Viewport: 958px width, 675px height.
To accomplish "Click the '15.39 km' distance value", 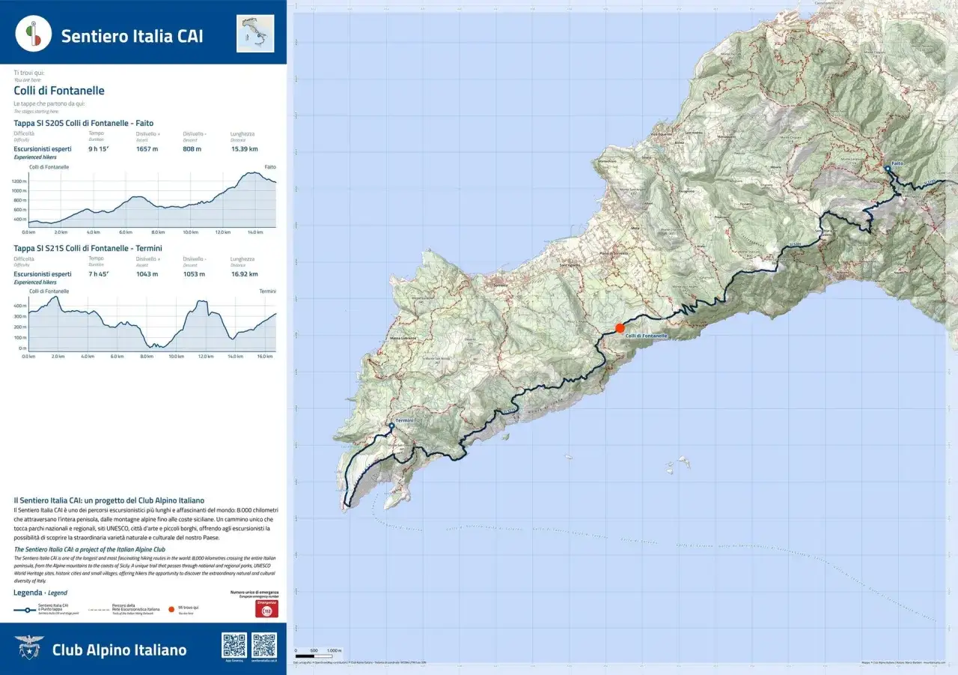I will (x=244, y=149).
